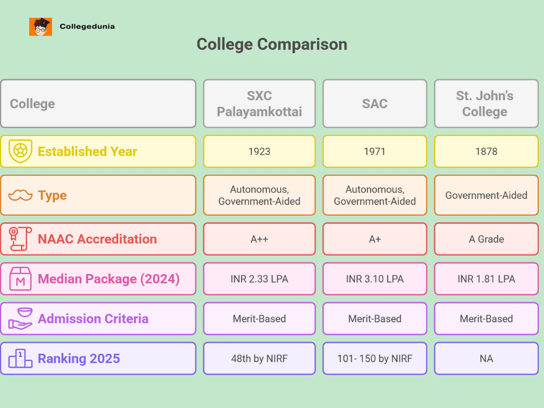Image resolution: width=544 pixels, height=408 pixels.
Task: Click St. John's Government-Aided type cell
Action: pyautogui.click(x=486, y=195)
